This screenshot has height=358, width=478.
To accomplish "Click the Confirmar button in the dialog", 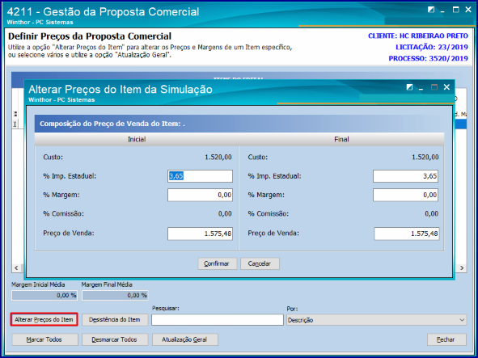I will [x=217, y=263].
